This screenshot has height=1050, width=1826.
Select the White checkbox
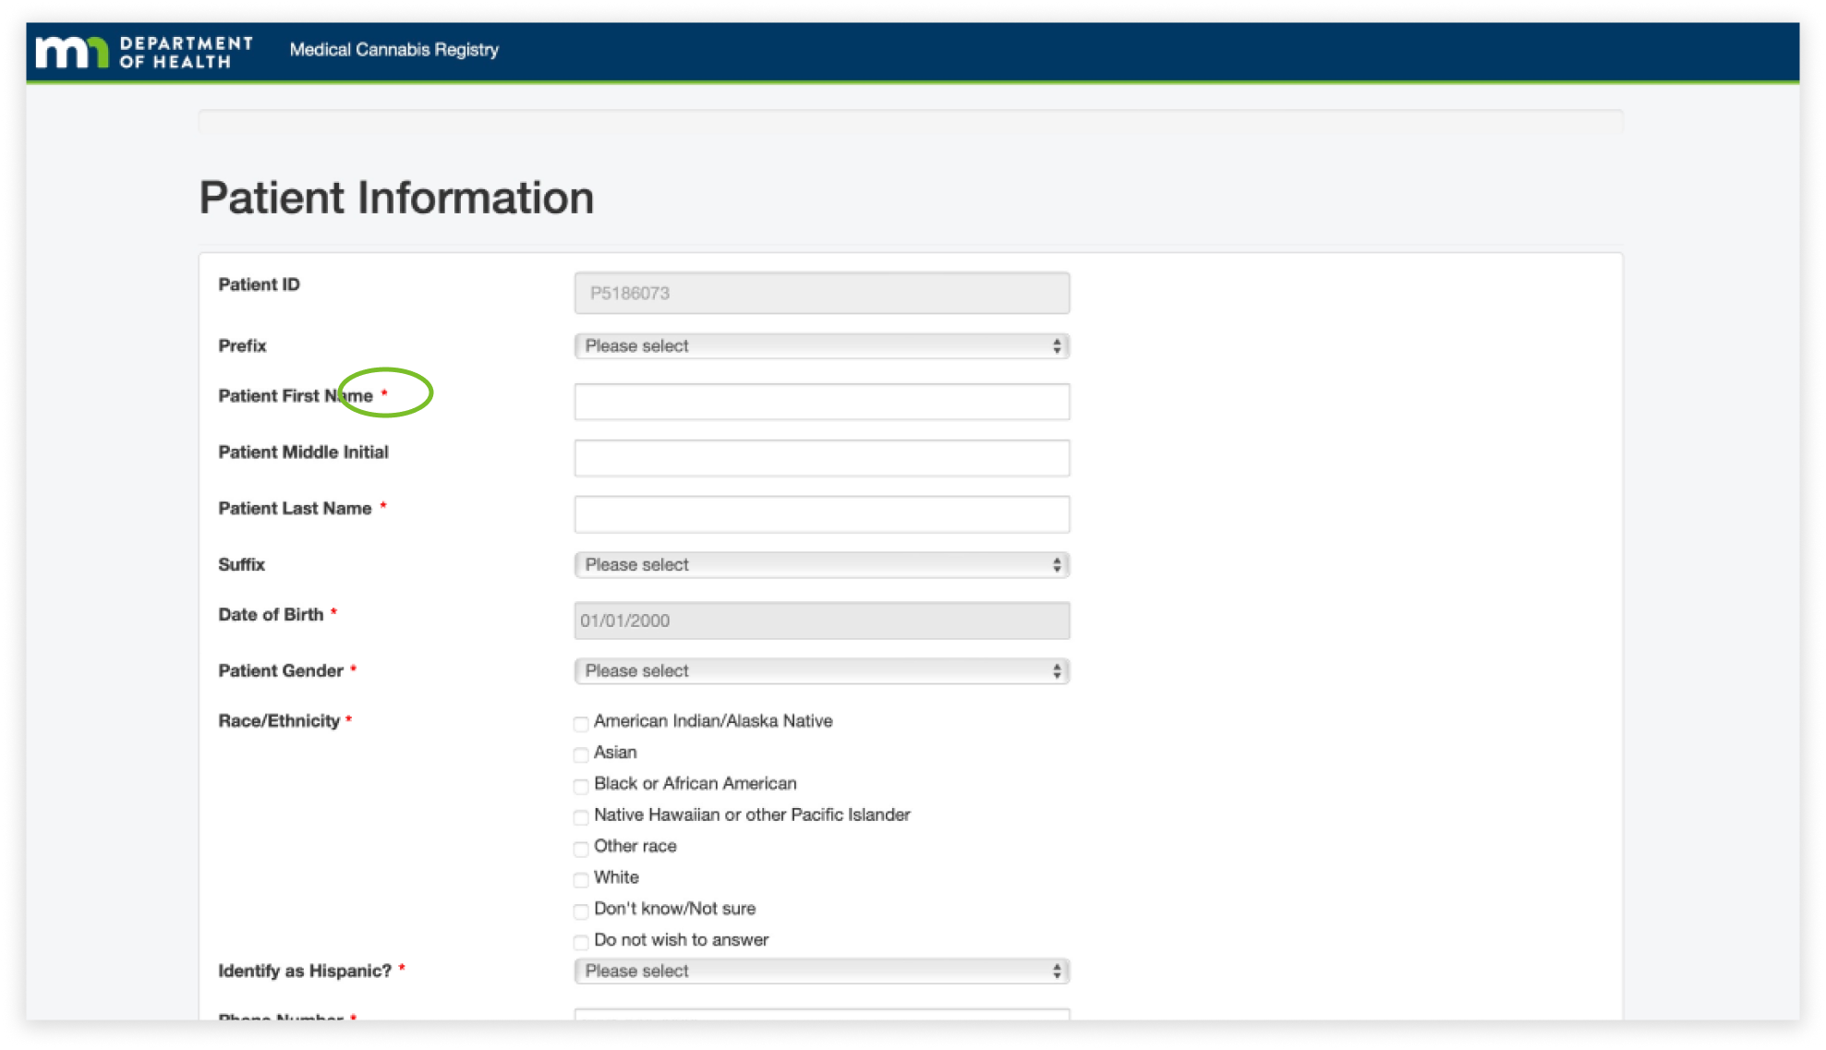[581, 881]
